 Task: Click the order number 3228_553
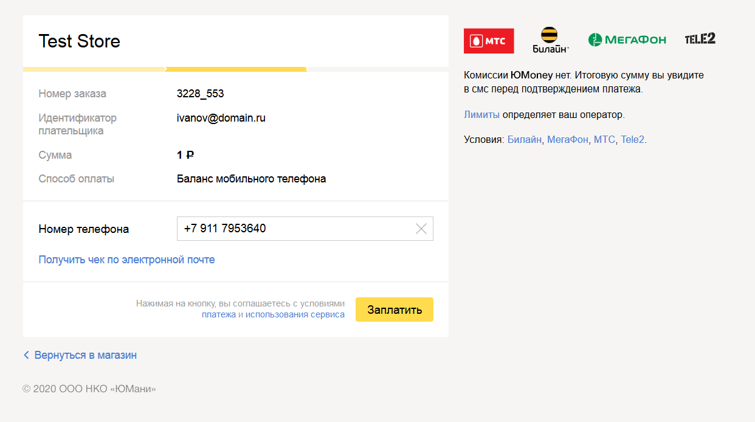[200, 94]
